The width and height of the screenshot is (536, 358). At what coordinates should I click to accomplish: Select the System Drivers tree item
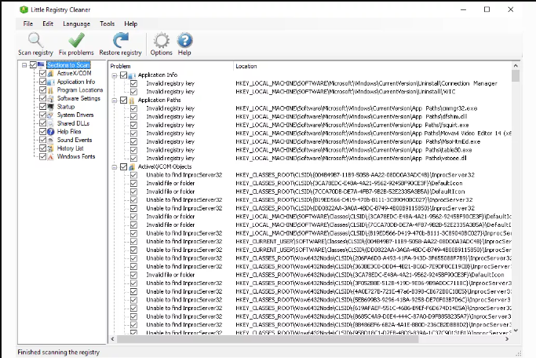click(x=75, y=115)
